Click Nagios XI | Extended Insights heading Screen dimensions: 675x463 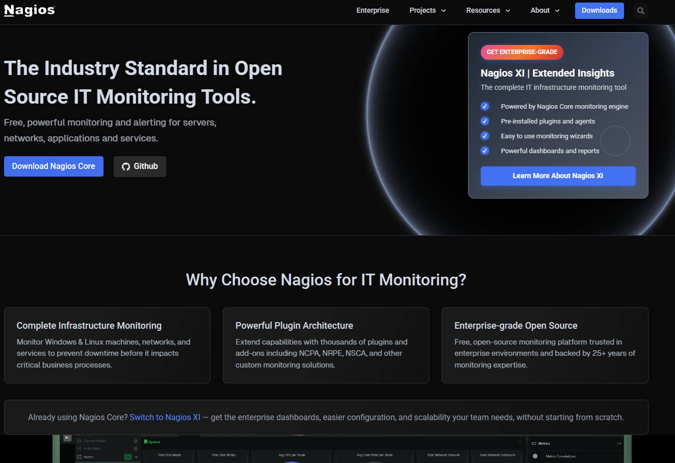pos(547,73)
